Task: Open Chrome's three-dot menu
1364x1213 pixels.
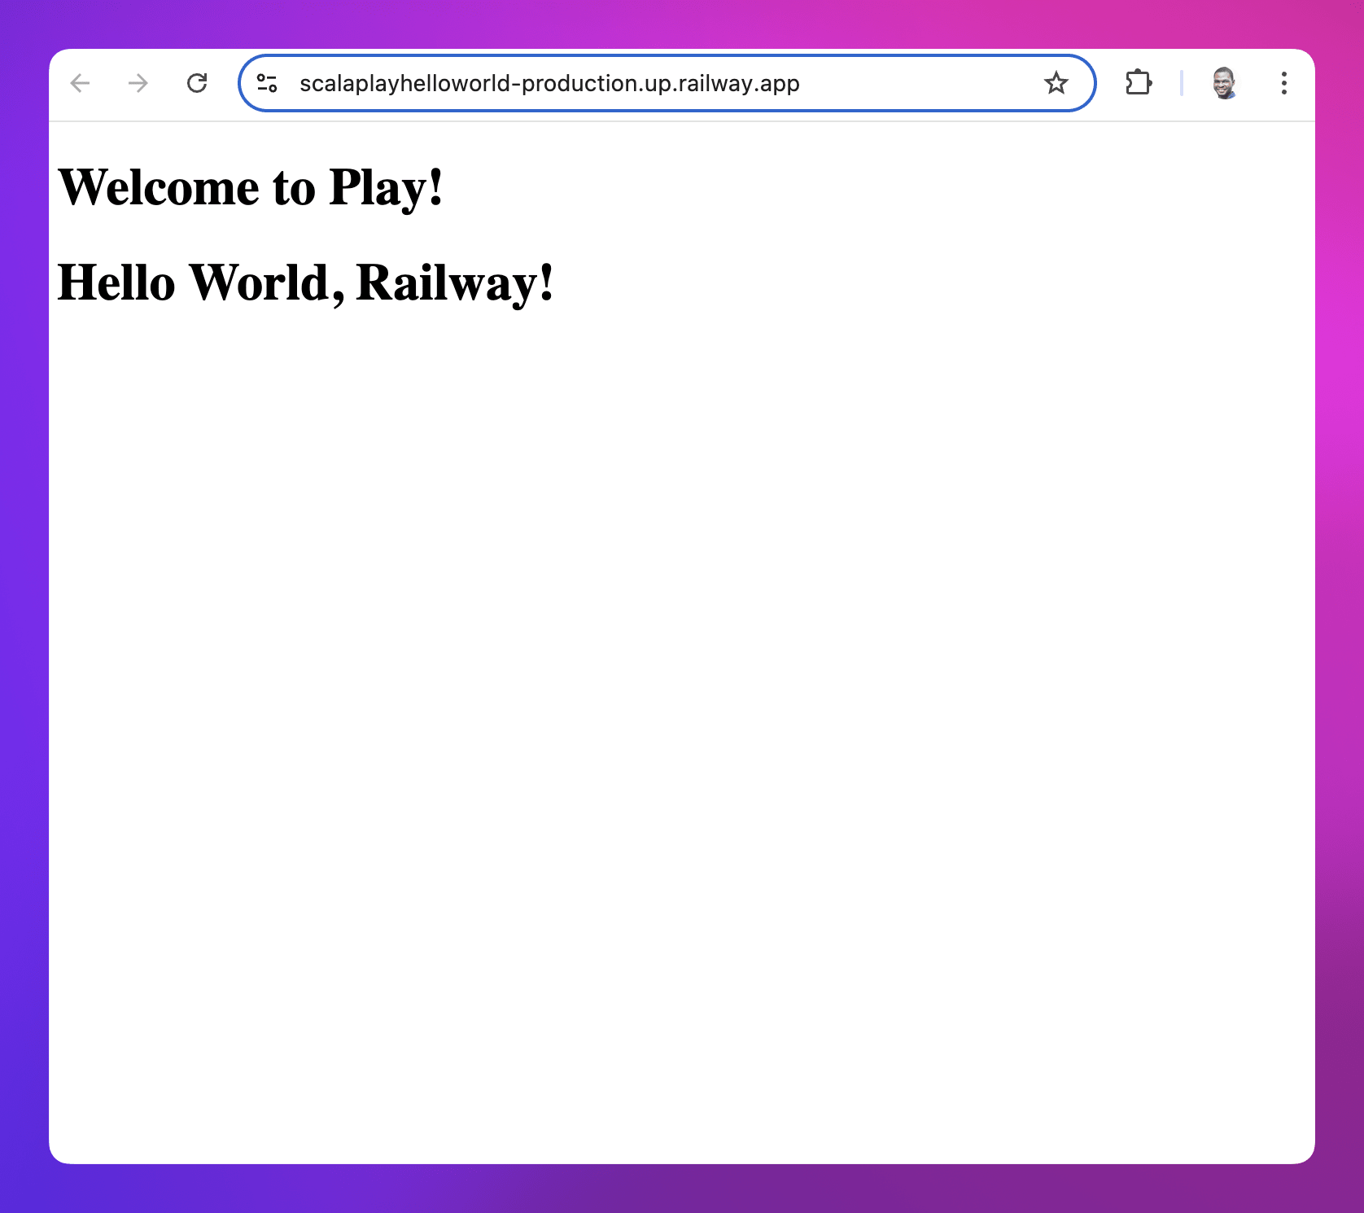Action: (1283, 83)
